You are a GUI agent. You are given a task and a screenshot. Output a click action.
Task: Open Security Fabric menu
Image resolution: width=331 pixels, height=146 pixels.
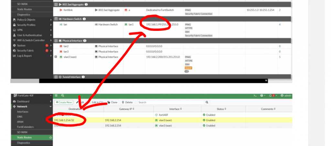pos(25,50)
